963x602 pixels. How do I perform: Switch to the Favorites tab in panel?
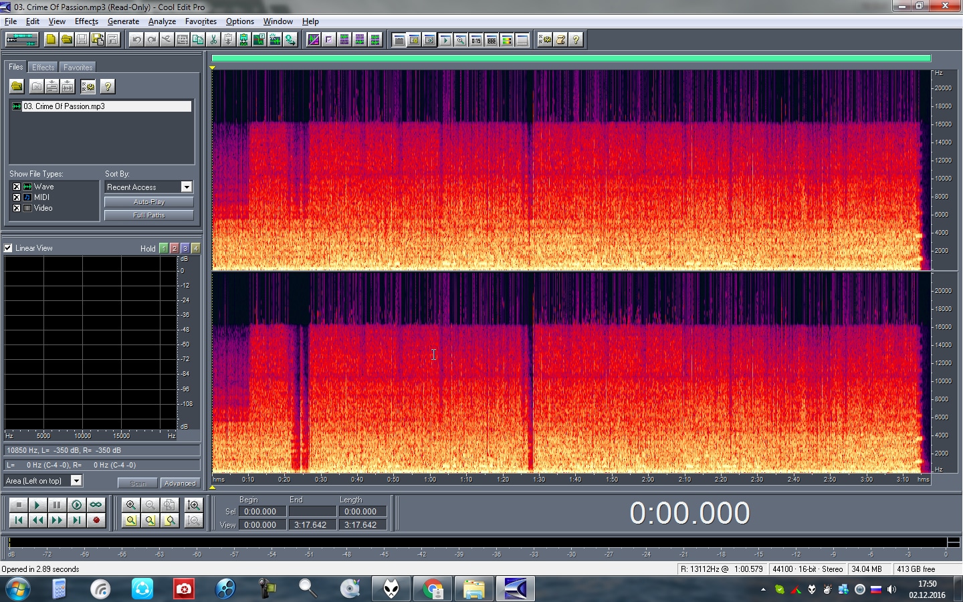[x=78, y=68]
